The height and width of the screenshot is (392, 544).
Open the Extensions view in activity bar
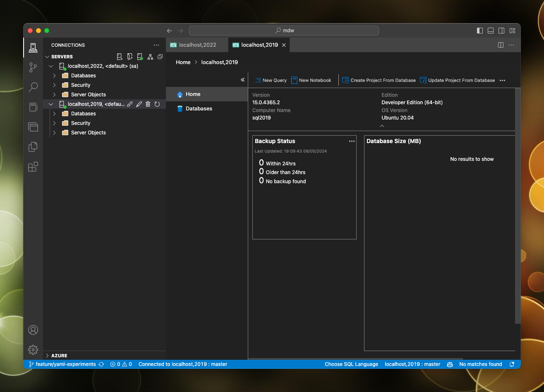pyautogui.click(x=33, y=167)
